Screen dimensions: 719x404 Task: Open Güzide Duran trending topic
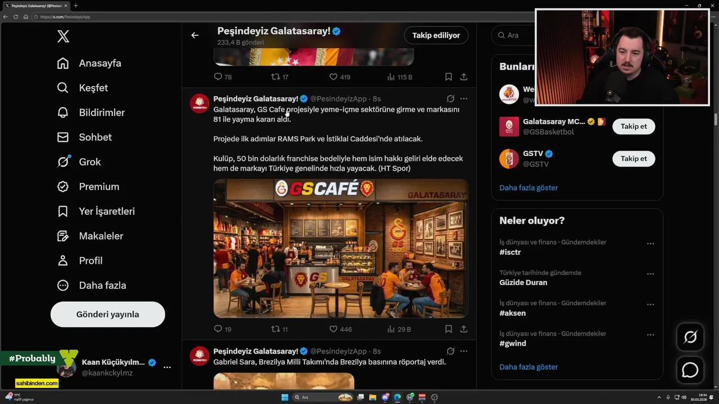coord(523,283)
